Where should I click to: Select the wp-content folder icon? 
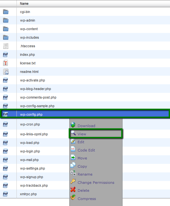point(6,29)
